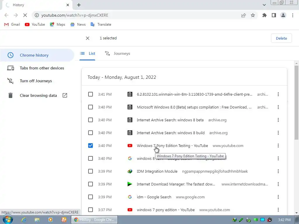Open the IDM Integration Module history link
The height and width of the screenshot is (224, 299).
click(157, 171)
